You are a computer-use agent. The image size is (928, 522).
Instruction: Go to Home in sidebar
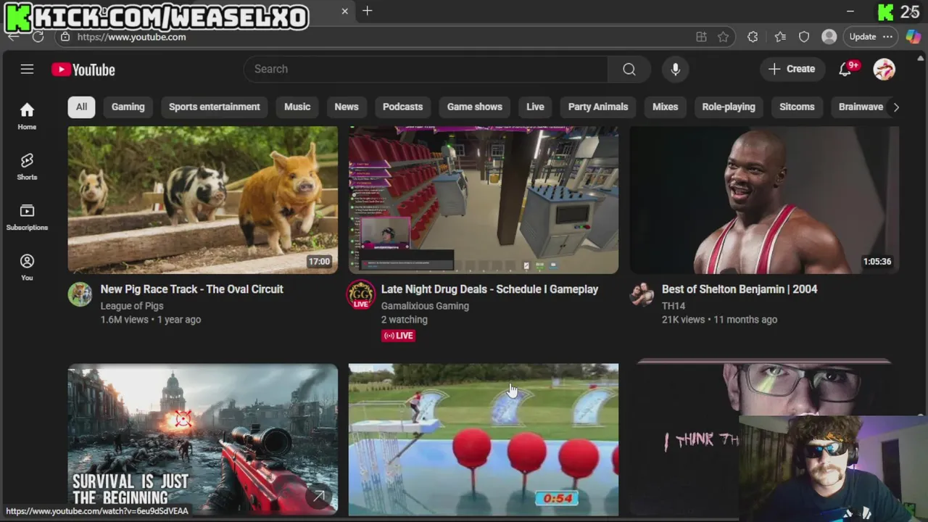27,116
